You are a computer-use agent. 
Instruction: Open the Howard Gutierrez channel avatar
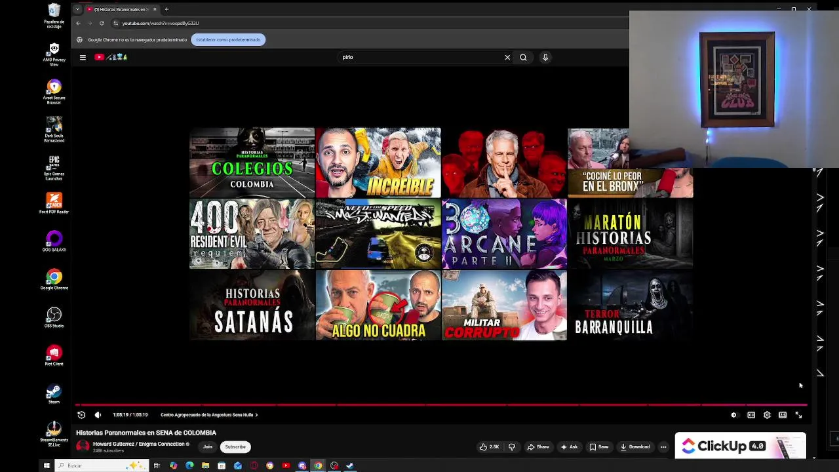coord(83,446)
